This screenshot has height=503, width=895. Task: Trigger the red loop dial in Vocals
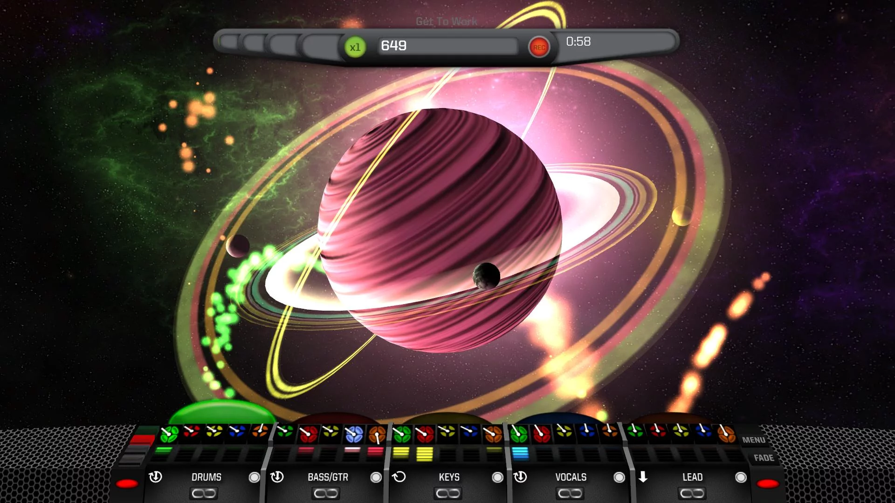541,434
